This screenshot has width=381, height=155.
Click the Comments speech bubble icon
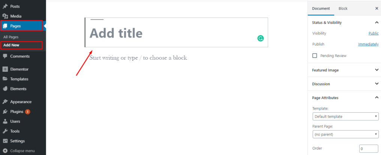tap(5, 56)
